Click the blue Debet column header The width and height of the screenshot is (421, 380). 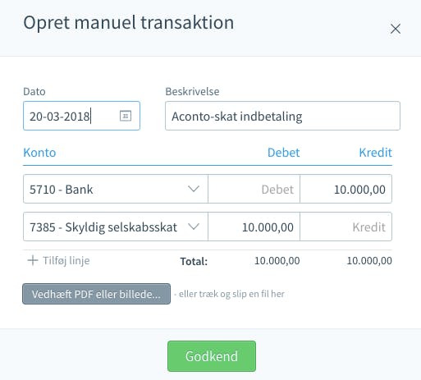pos(283,153)
